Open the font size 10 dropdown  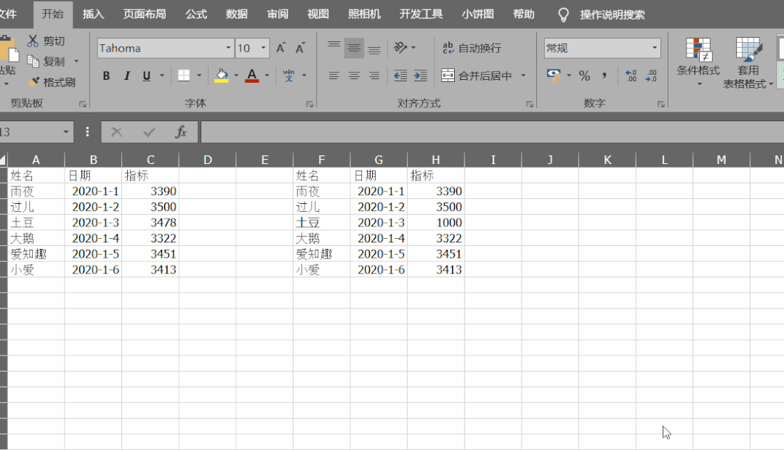[264, 48]
